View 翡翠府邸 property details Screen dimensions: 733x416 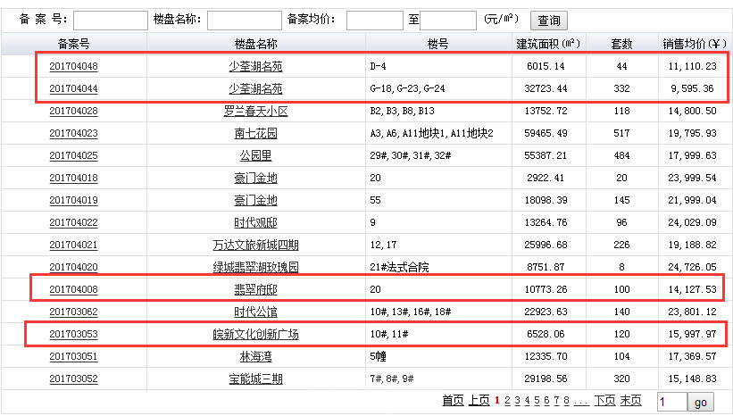click(255, 290)
